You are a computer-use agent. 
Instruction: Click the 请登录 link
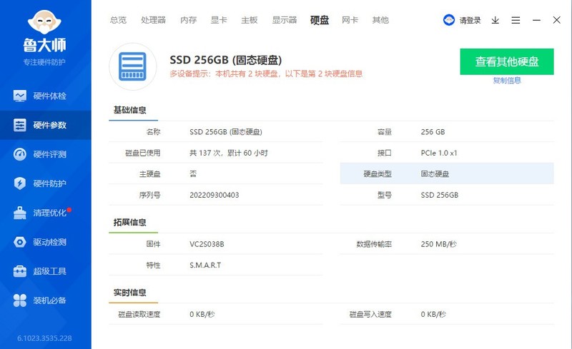pyautogui.click(x=470, y=21)
